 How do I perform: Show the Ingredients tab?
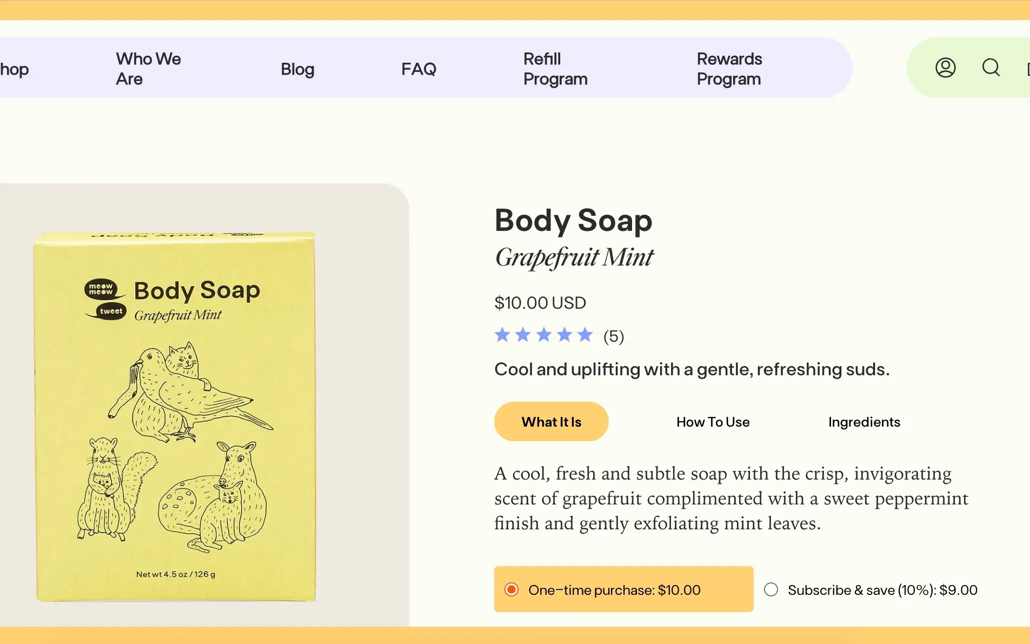[x=864, y=422]
